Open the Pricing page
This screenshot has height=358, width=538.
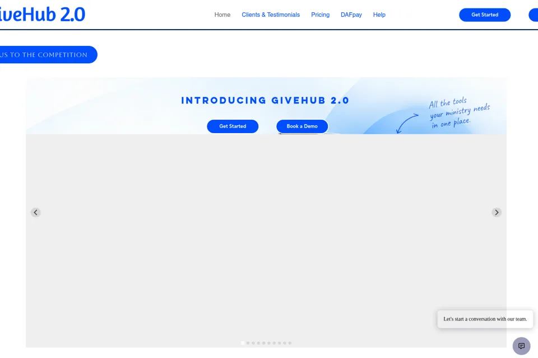tap(320, 15)
